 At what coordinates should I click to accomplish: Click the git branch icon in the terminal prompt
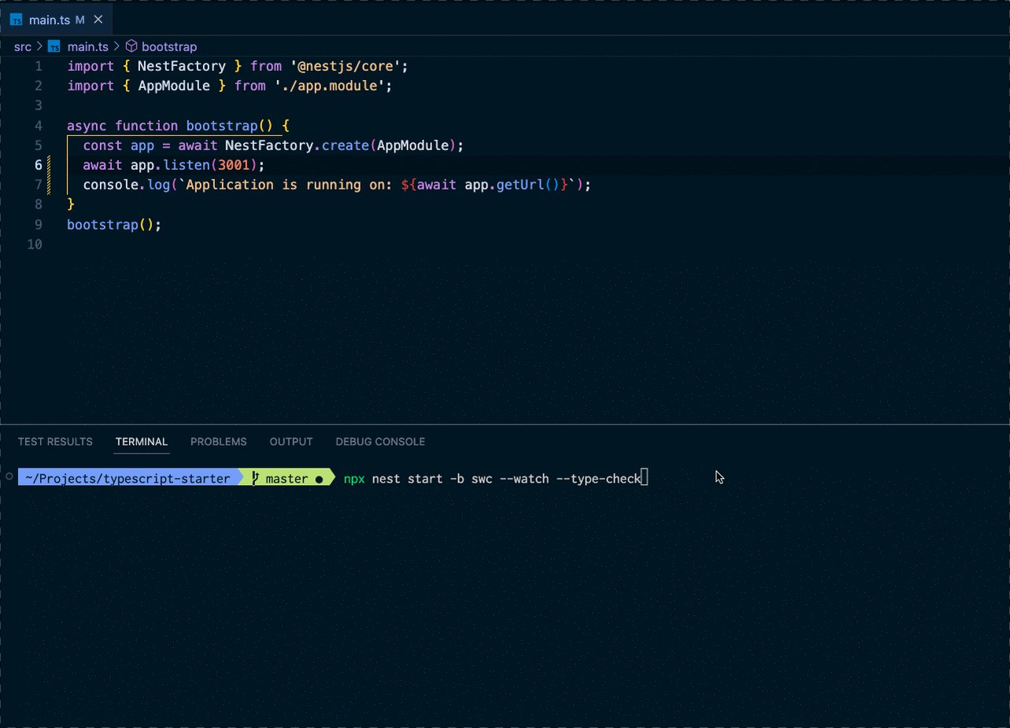pyautogui.click(x=253, y=478)
